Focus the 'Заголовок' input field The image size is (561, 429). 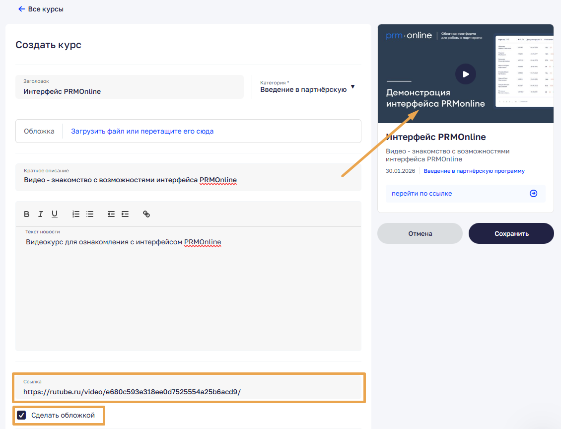(130, 91)
